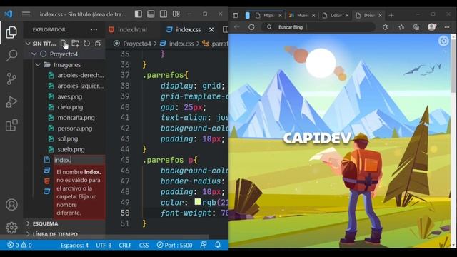Click the visual search icon on the page
Image resolution: width=457 pixels, height=257 pixels.
tap(443, 41)
